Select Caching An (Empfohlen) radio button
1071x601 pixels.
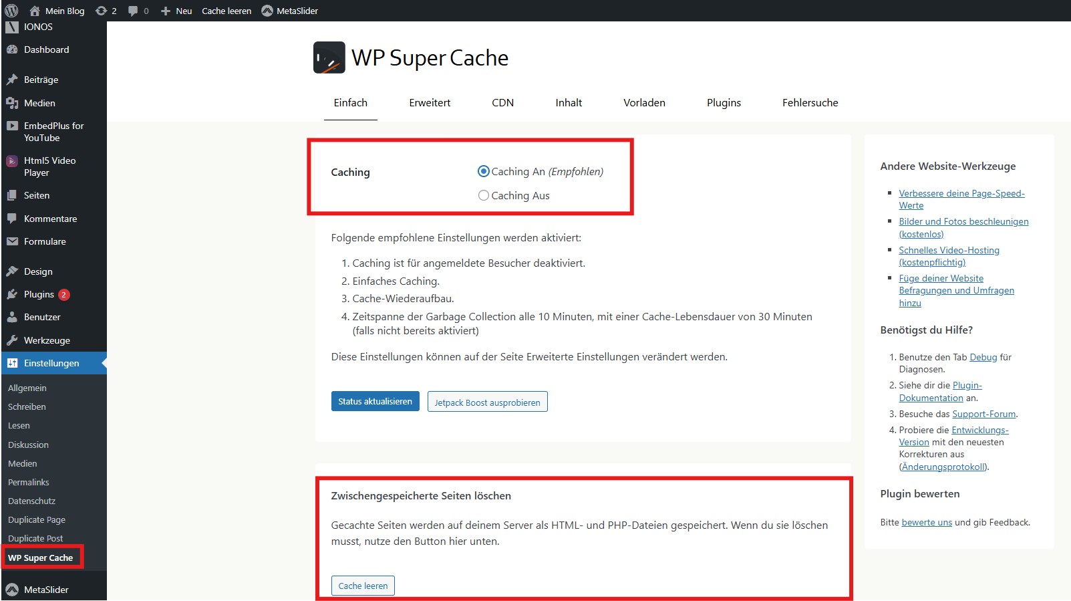tap(484, 171)
